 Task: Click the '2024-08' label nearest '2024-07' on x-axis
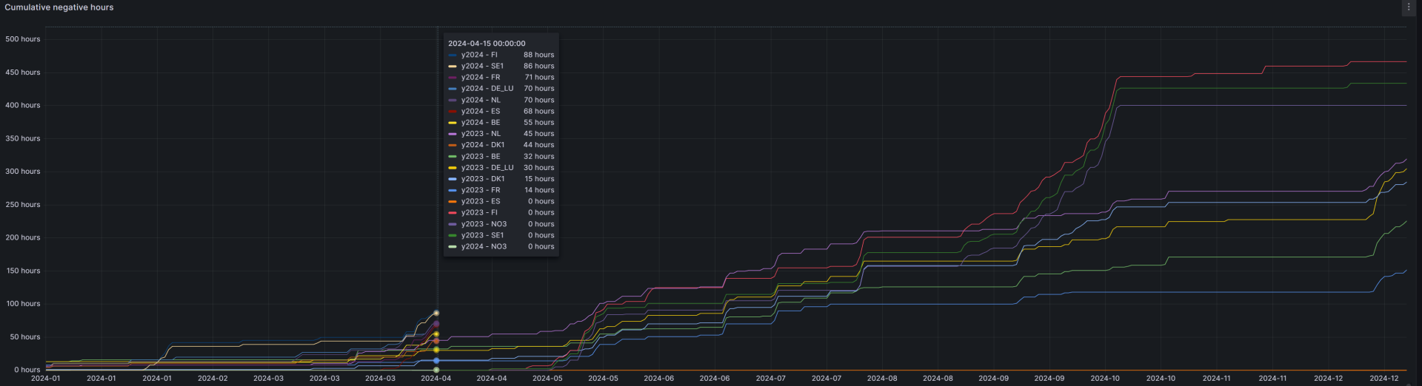click(882, 379)
